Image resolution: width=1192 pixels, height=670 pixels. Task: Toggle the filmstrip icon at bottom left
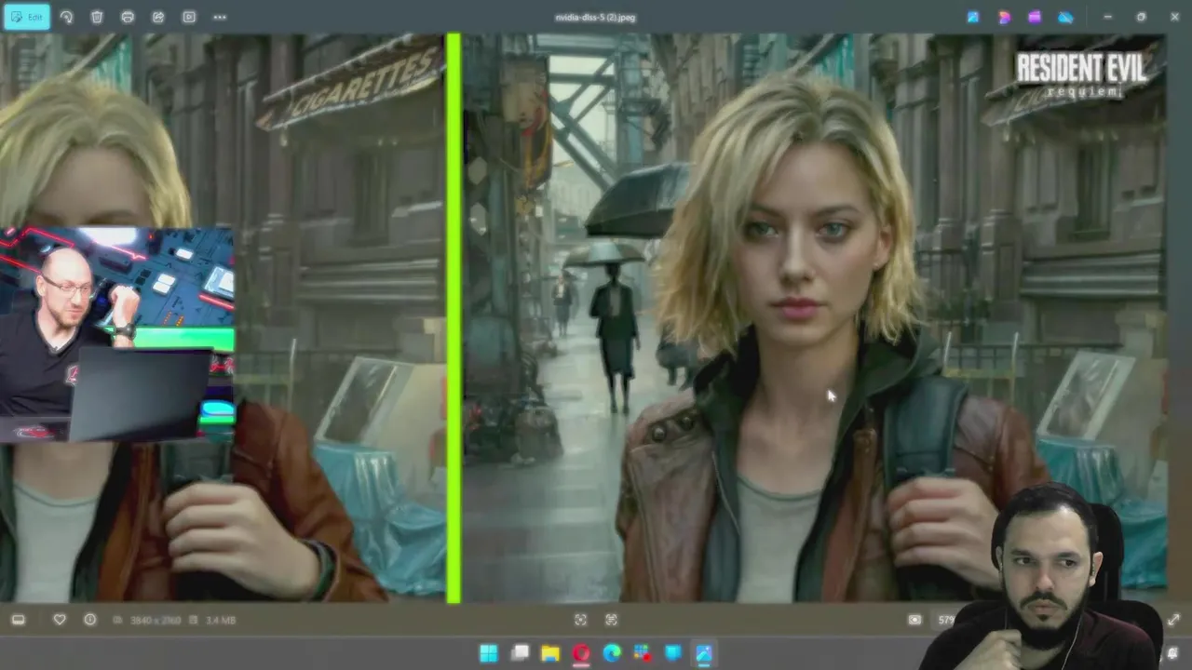pos(18,620)
